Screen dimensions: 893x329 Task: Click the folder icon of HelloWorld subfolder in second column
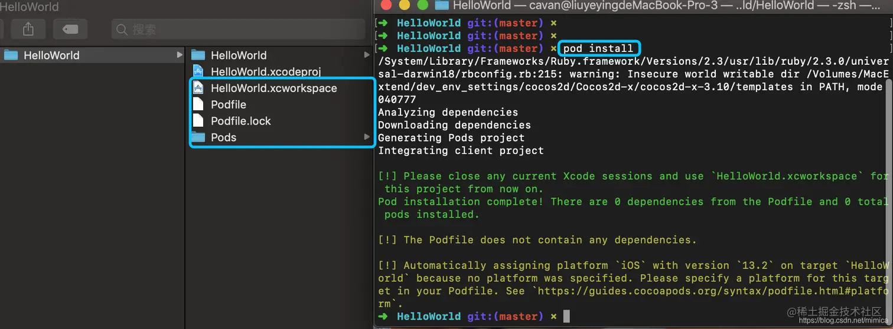pos(198,55)
